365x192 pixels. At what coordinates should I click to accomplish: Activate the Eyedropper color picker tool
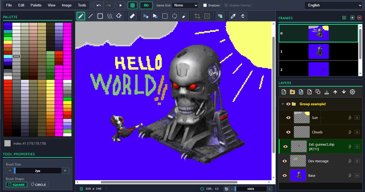pos(233,16)
